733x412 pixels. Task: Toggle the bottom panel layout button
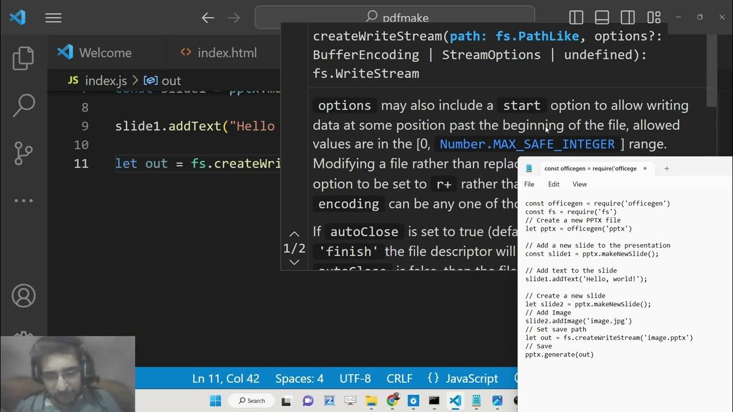pos(602,18)
